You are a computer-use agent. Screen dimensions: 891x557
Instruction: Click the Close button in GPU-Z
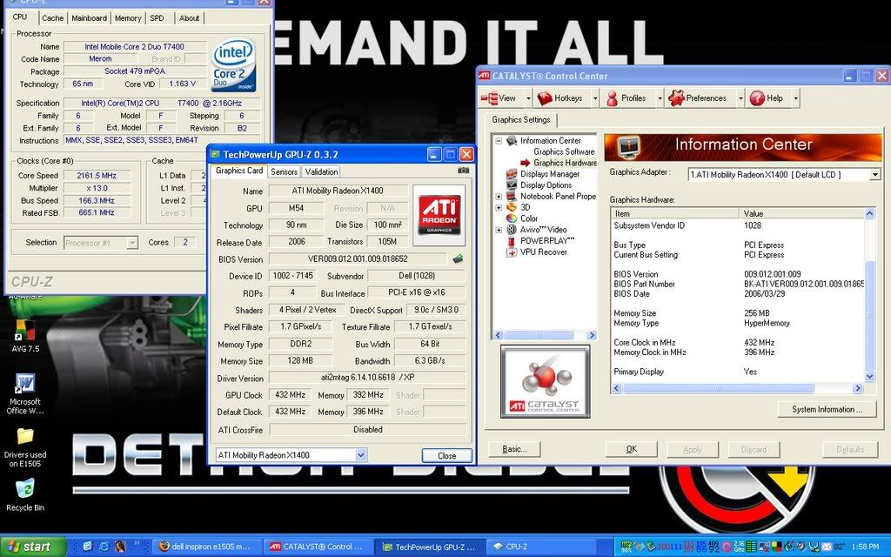pyautogui.click(x=446, y=456)
